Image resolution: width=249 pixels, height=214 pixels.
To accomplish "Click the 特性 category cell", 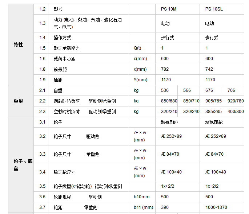I will [21, 44].
